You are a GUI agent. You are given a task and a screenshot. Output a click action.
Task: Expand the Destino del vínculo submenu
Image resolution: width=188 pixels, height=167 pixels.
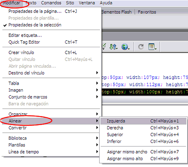(x=51, y=73)
